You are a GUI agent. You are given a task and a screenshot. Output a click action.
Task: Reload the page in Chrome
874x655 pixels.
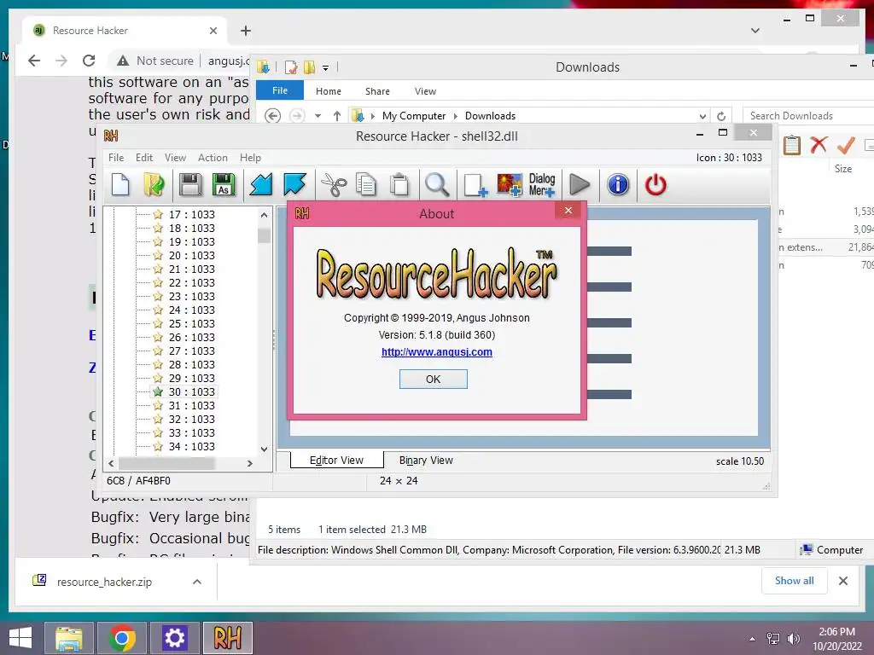(89, 61)
